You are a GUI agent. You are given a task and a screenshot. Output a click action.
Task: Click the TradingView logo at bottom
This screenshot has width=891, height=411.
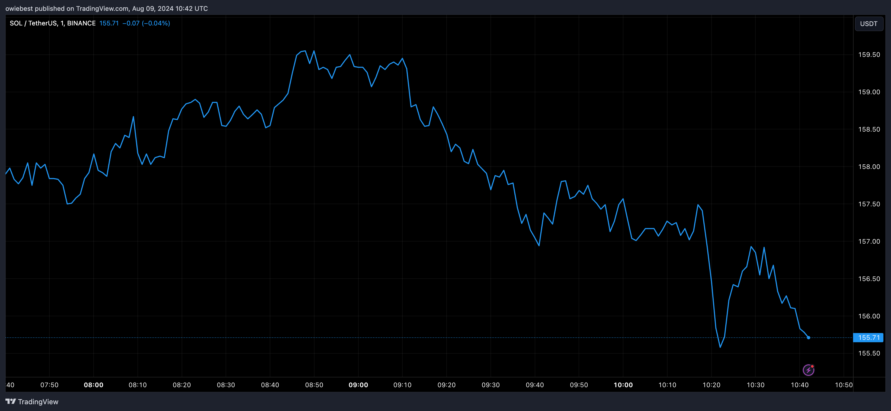32,402
